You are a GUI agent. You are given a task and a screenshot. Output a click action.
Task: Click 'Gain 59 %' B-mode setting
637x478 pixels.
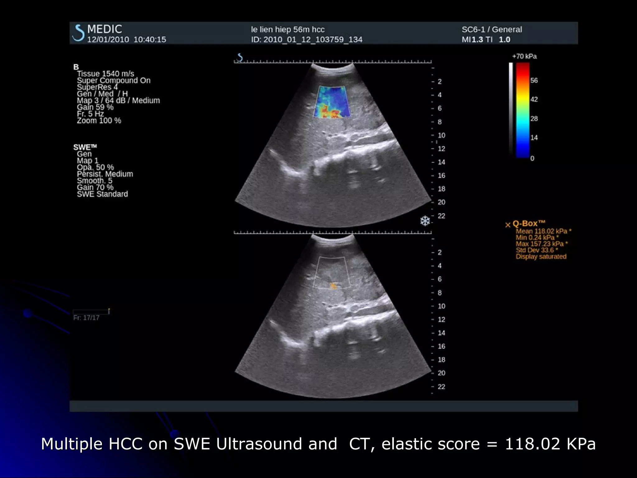pos(95,107)
